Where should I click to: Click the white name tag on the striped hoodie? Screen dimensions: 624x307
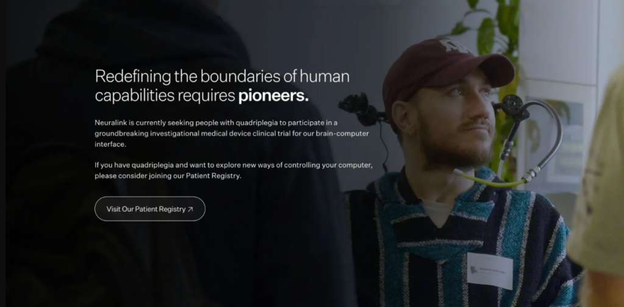tap(490, 271)
